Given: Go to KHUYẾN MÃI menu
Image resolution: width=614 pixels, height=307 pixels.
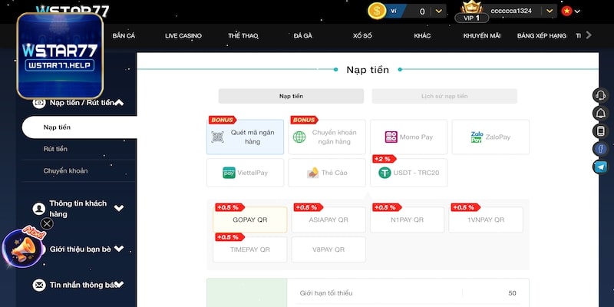Looking at the screenshot, I should [x=482, y=35].
